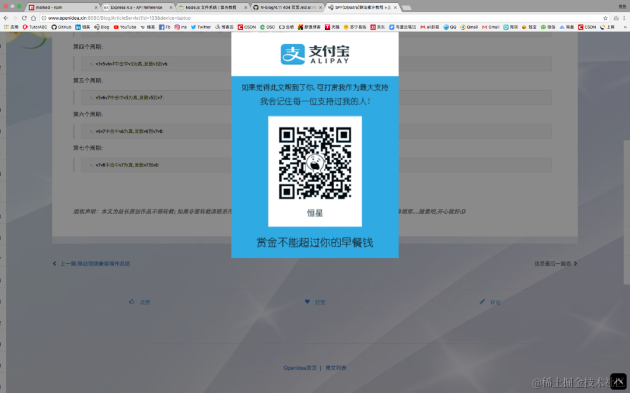Screen dimensions: 630x393
Task: Click 第七个周期 code block line
Action: pos(316,165)
